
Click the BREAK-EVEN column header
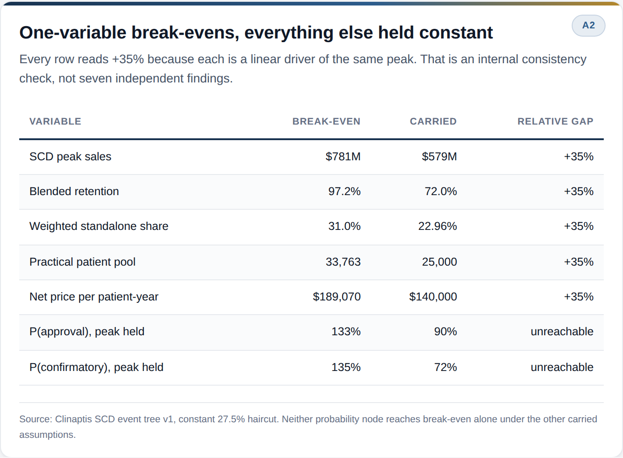pos(326,121)
